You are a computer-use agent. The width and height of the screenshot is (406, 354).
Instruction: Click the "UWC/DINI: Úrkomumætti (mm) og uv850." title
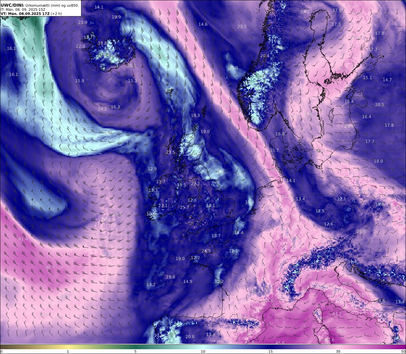(40, 5)
